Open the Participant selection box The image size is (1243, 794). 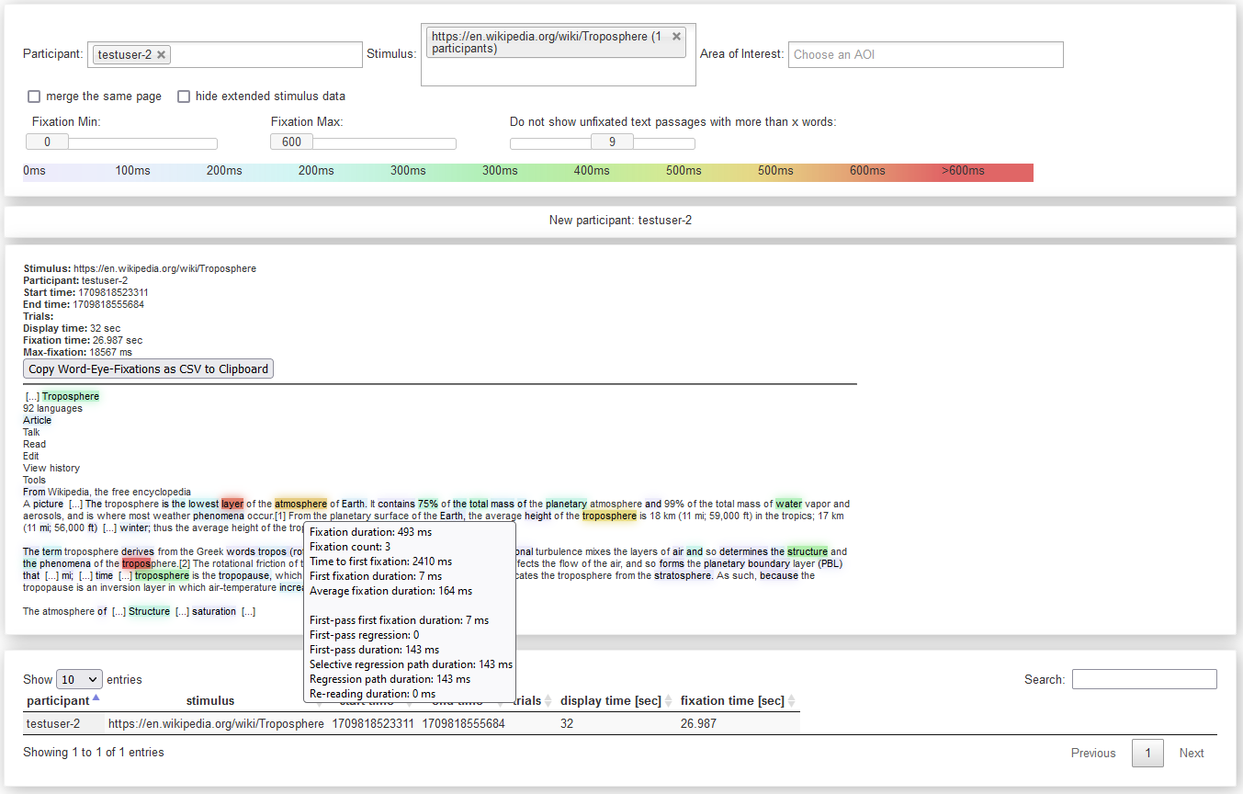point(266,55)
